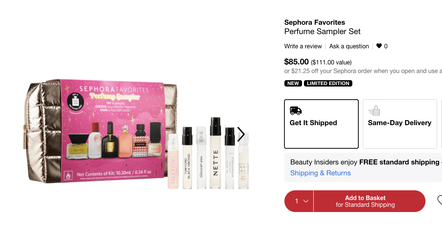Select the Same-Day Delivery option
Screen dimensions: 442x236
[x=400, y=124]
